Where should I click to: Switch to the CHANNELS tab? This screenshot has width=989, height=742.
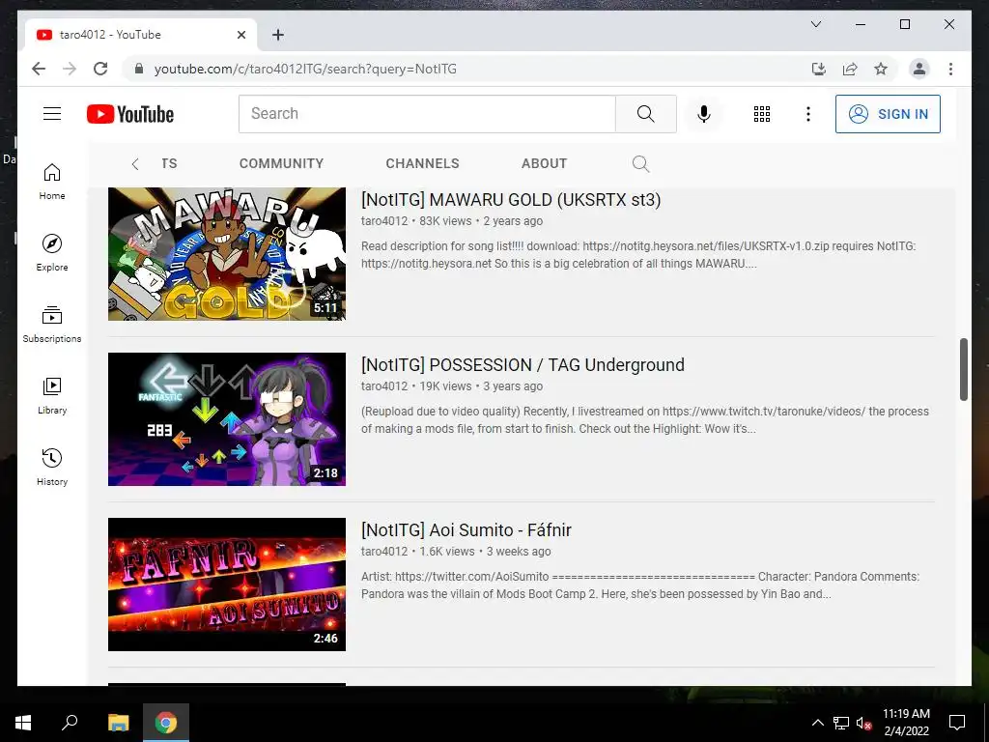[x=423, y=163]
